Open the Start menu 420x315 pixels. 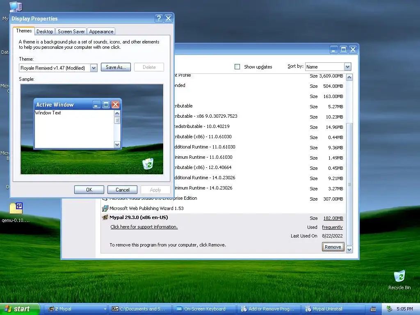20,309
